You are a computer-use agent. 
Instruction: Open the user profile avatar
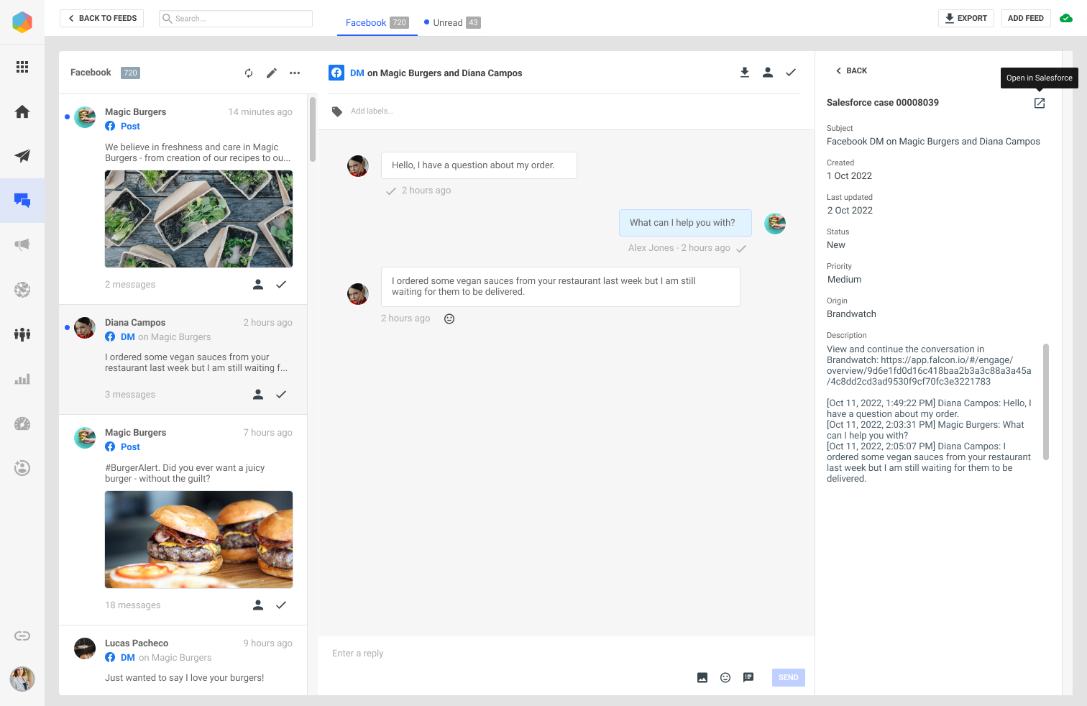(22, 679)
